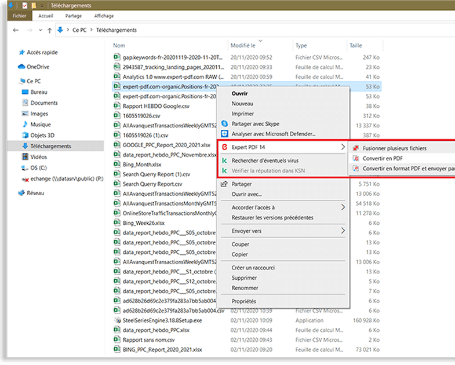Click the OS (C:) drive icon
The image size is (455, 365).
pyautogui.click(x=25, y=167)
